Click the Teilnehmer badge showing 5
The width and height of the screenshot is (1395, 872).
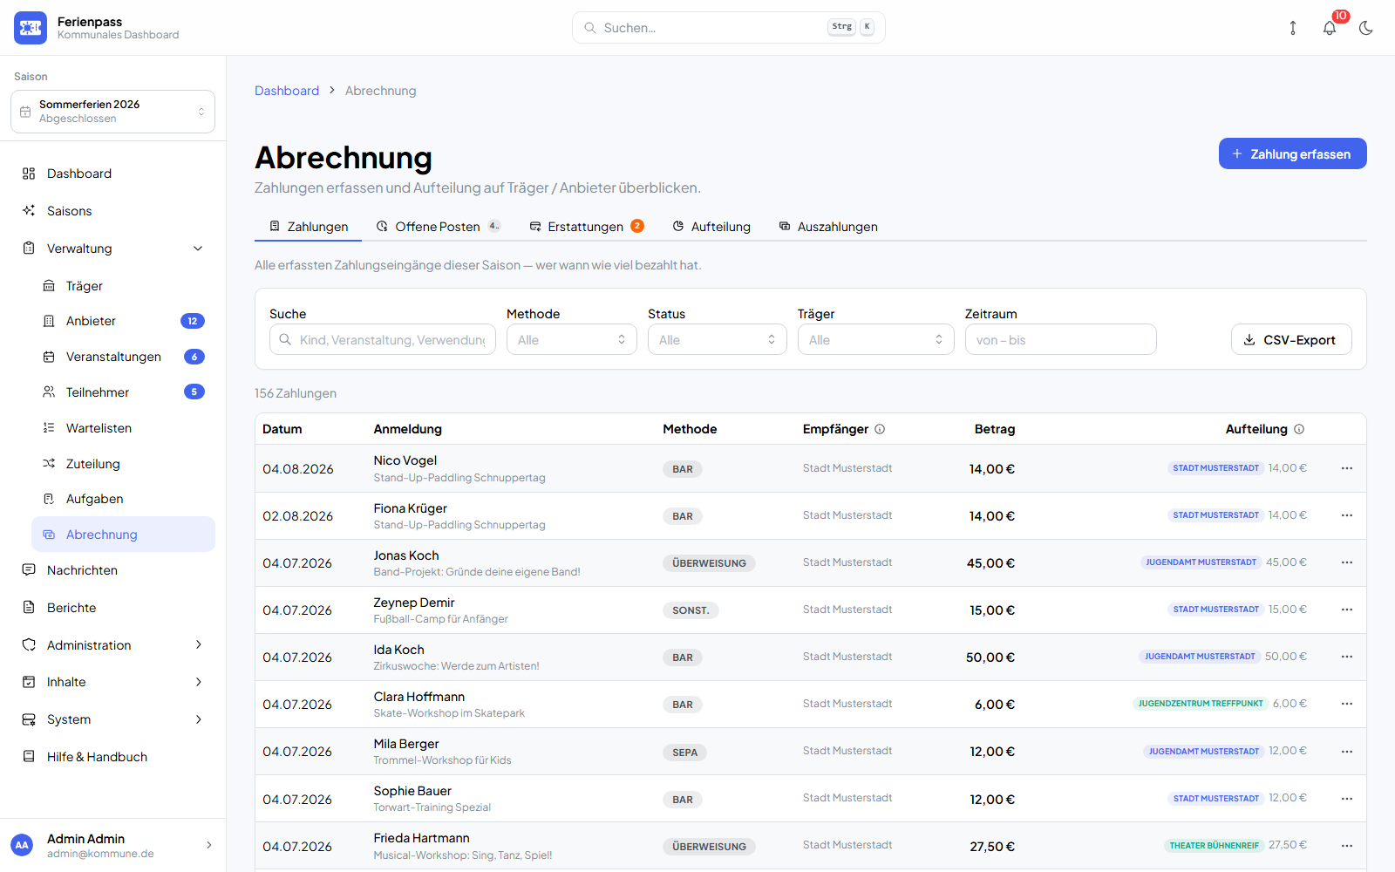(194, 392)
